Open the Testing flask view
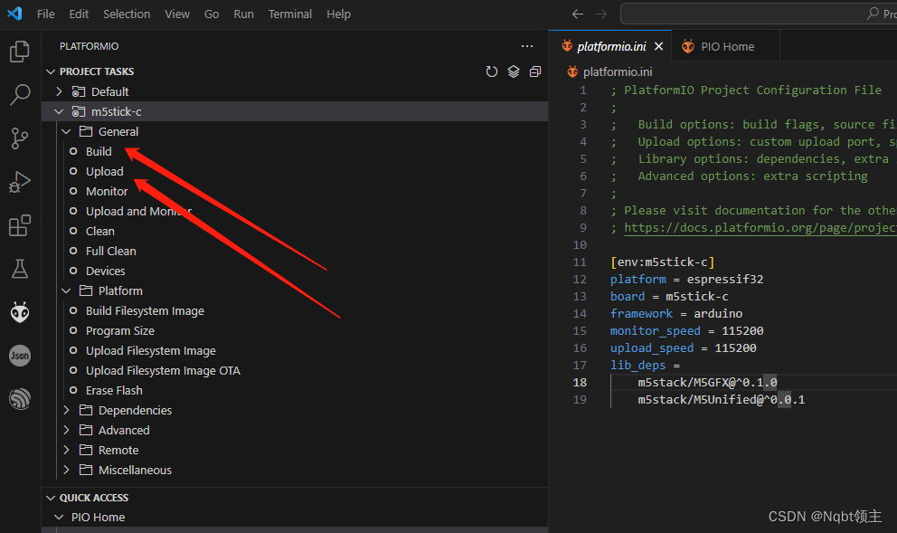The width and height of the screenshot is (897, 533). (x=20, y=269)
